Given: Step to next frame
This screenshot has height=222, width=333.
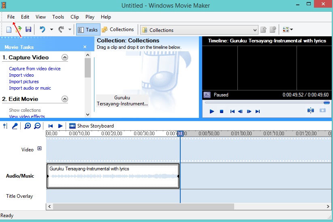Looking at the screenshot, I should click(x=249, y=111).
